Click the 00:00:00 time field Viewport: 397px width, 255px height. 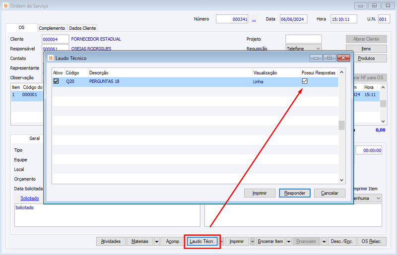pos(369,150)
